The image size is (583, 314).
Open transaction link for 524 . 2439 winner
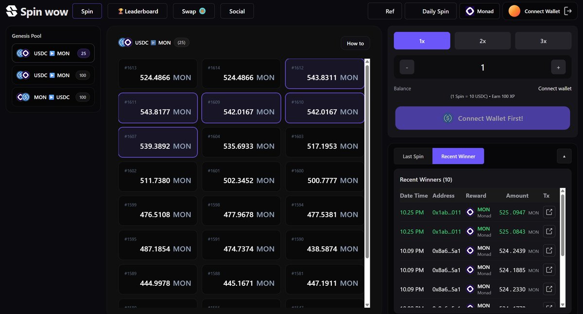[x=549, y=251]
